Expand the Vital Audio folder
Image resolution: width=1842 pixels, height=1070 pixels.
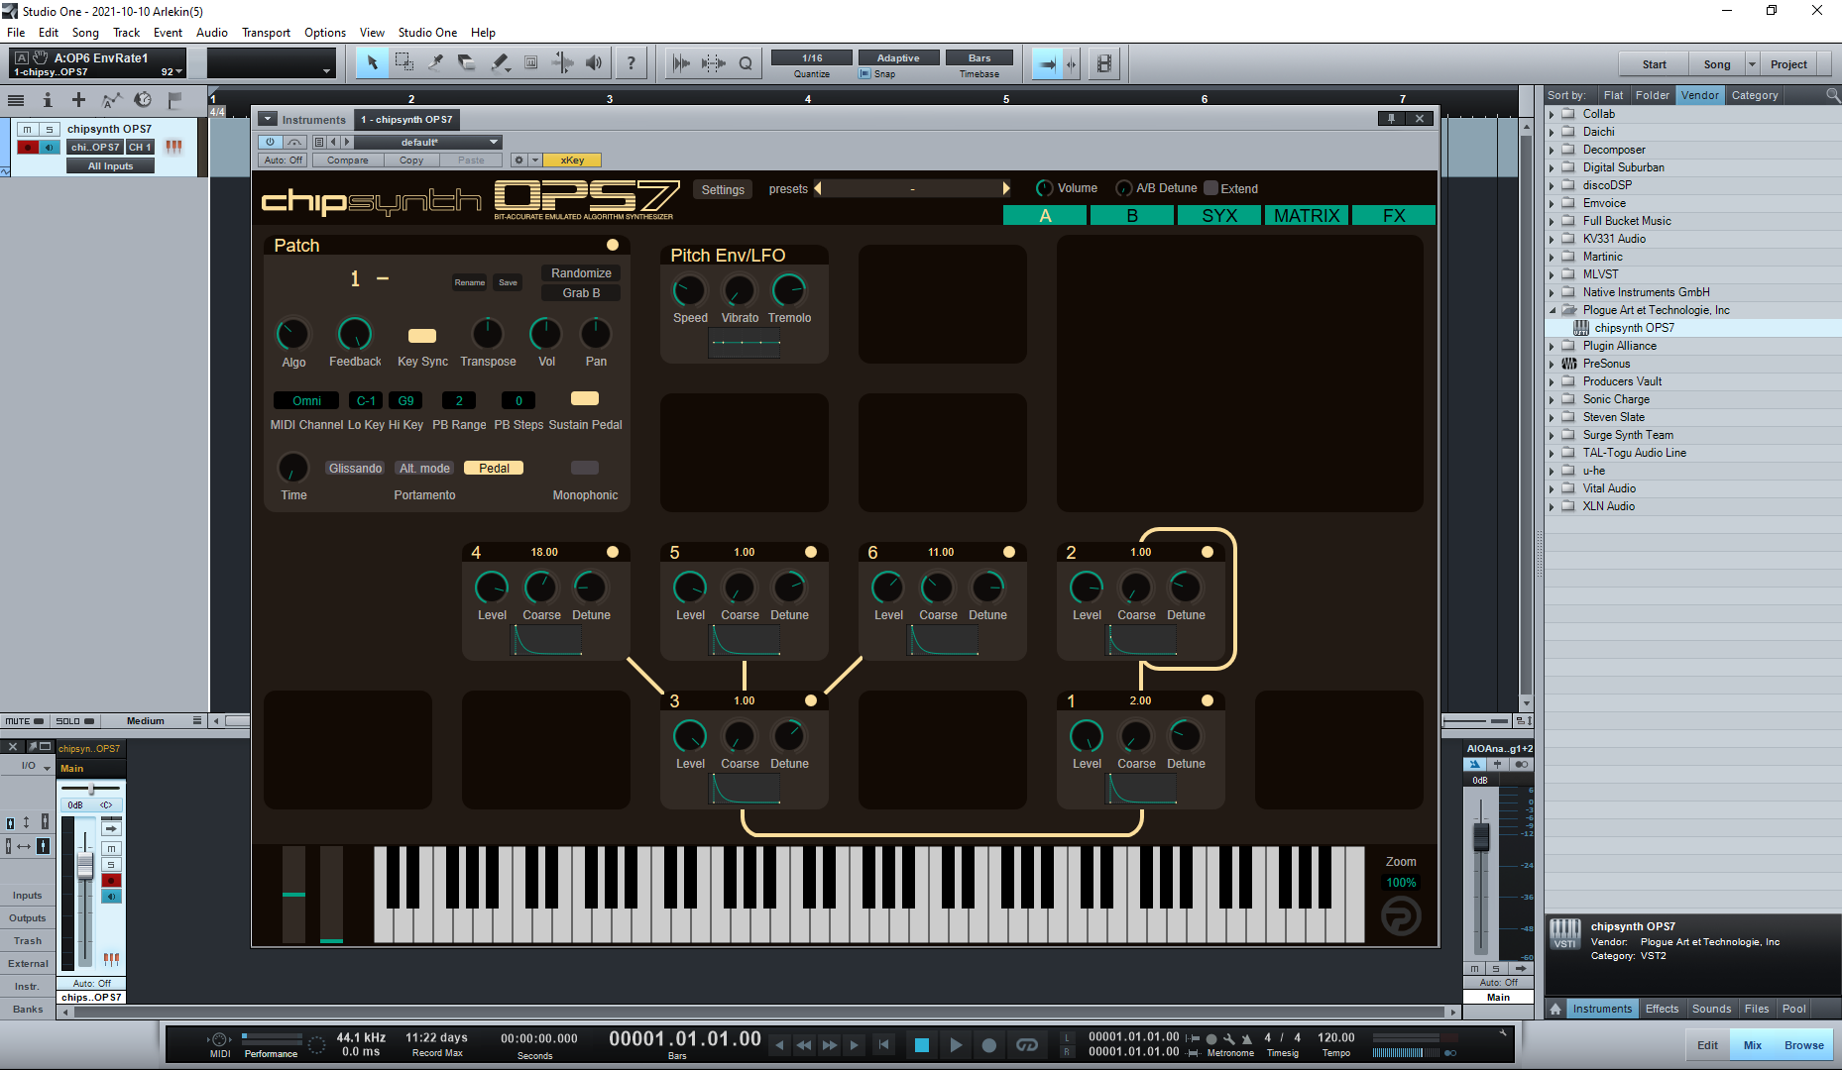(x=1553, y=488)
